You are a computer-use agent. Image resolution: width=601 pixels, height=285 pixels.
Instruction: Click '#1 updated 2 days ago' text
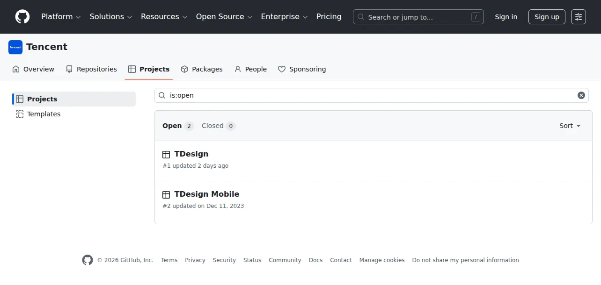196,166
